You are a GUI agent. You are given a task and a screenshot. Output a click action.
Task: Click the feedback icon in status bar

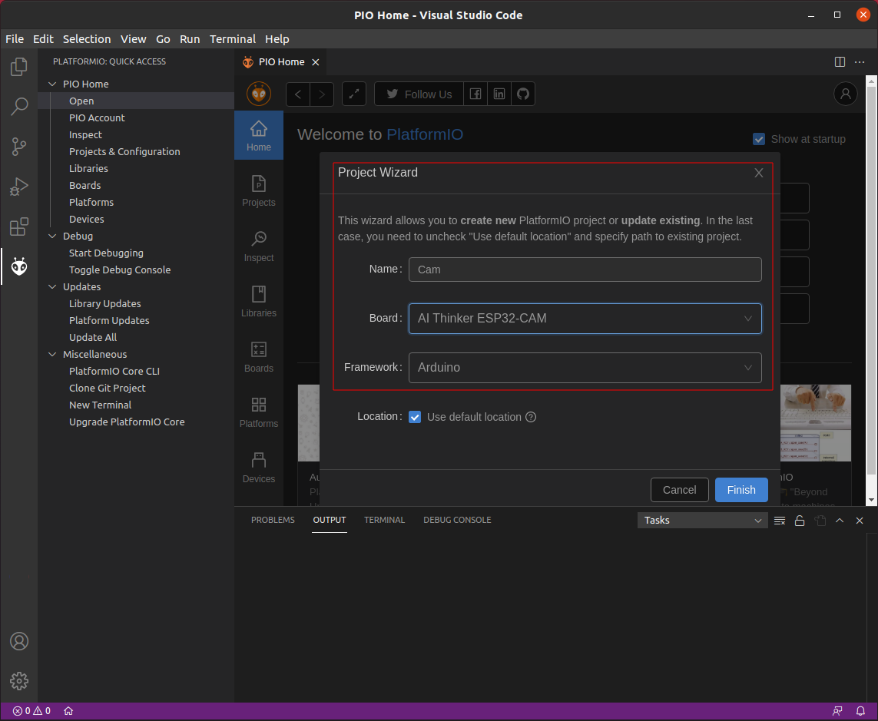pos(838,711)
